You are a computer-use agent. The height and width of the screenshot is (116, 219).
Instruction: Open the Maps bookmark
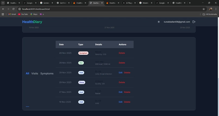34,14
